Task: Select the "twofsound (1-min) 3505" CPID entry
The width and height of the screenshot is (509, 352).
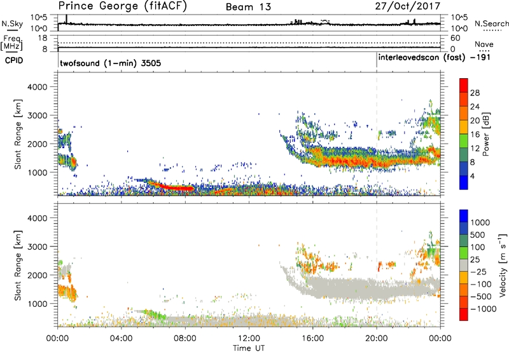Action: click(x=110, y=63)
